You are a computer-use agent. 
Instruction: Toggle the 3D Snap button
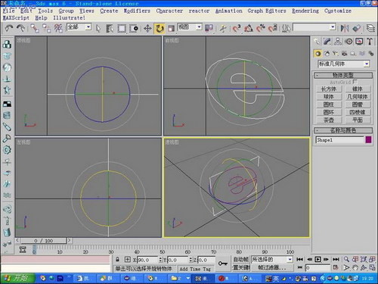pyautogui.click(x=237, y=28)
